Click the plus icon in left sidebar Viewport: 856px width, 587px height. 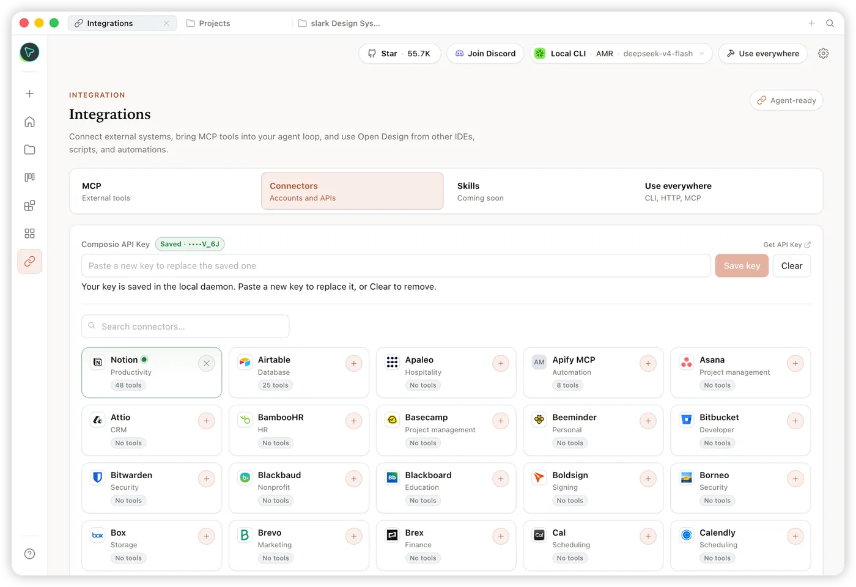[29, 94]
